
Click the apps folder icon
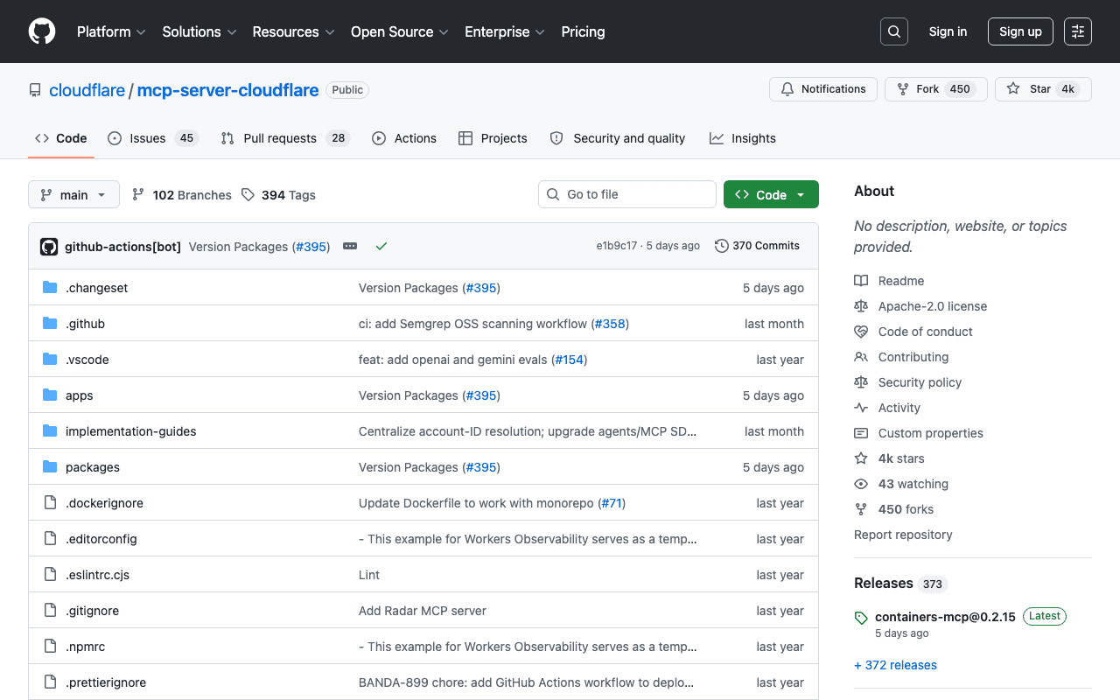[50, 395]
